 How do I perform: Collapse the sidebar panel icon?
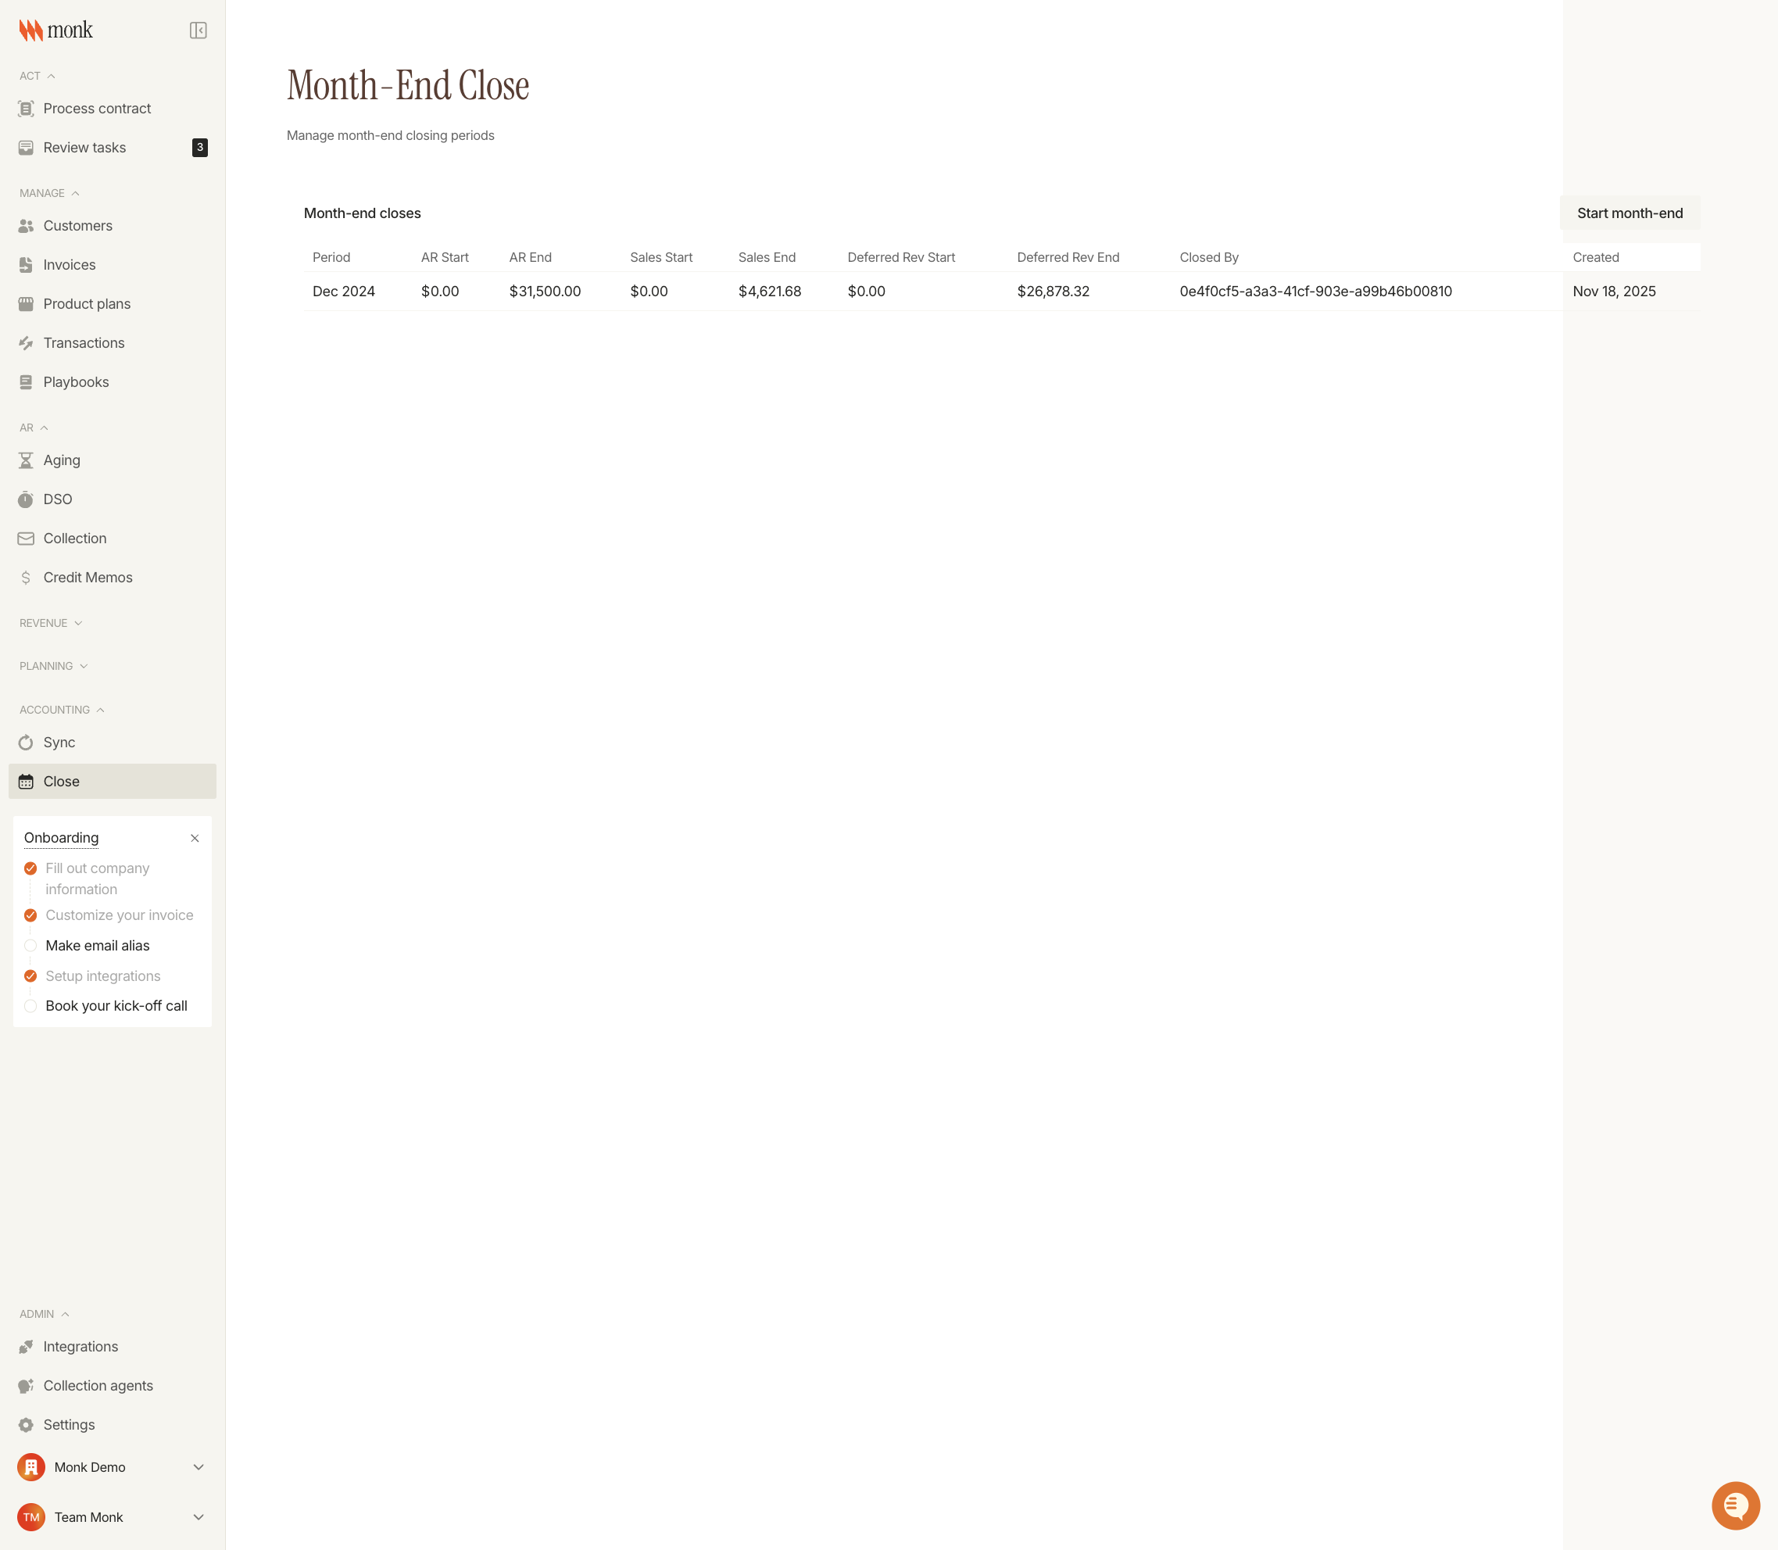198,30
